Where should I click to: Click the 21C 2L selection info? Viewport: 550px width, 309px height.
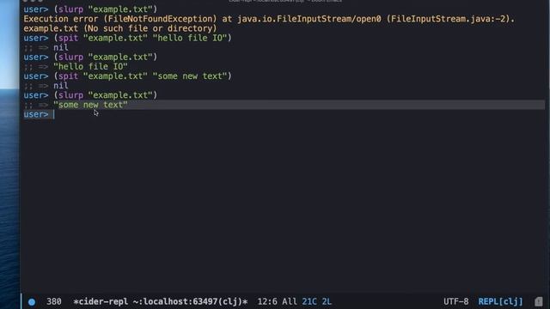click(316, 301)
